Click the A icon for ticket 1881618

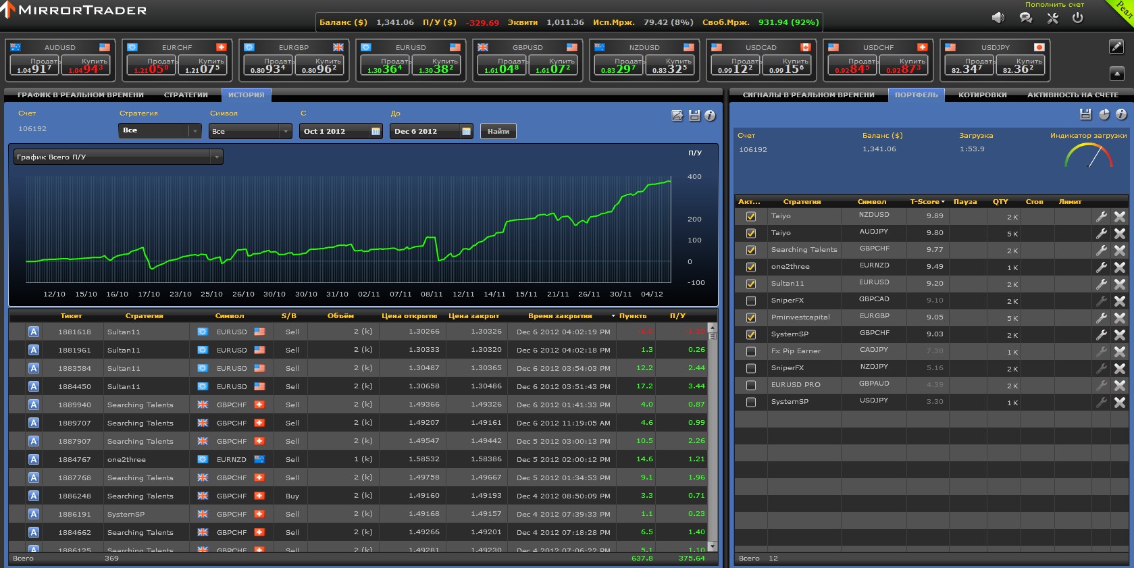point(34,332)
